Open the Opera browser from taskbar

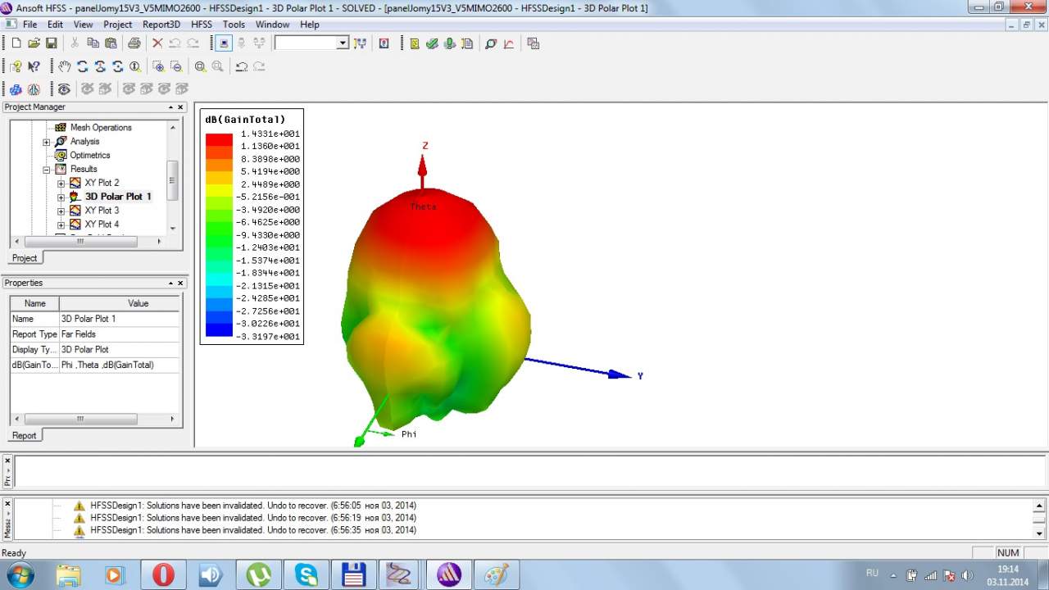coord(163,574)
